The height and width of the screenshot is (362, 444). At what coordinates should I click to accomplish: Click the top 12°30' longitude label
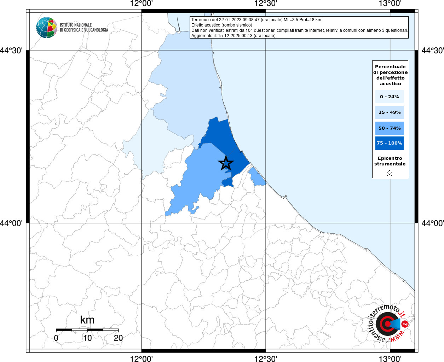tap(266, 4)
